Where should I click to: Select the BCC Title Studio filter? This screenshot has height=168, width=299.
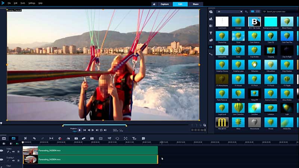pos(255,22)
